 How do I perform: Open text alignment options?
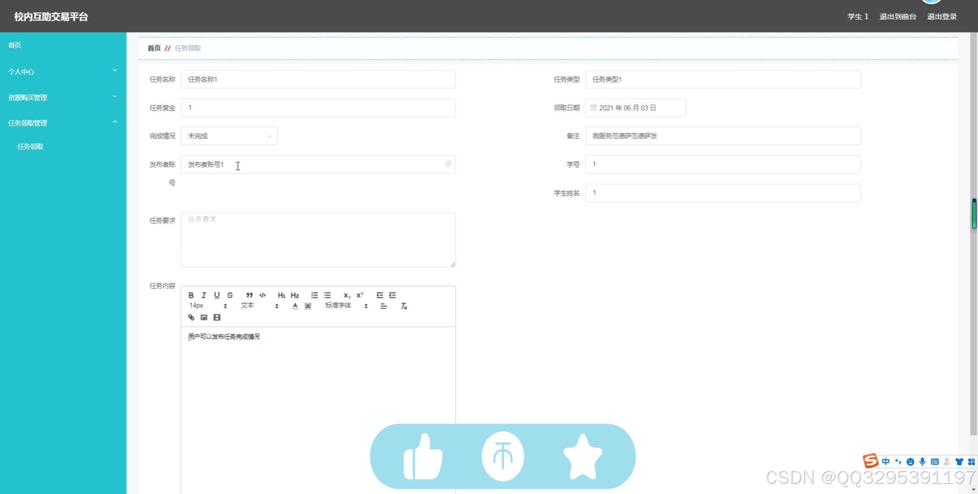tap(384, 306)
